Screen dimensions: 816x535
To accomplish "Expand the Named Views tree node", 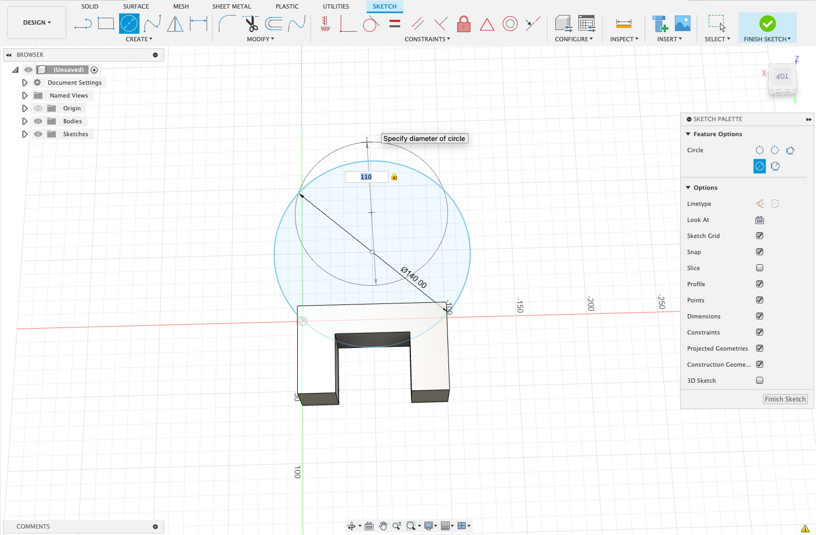I will click(25, 95).
